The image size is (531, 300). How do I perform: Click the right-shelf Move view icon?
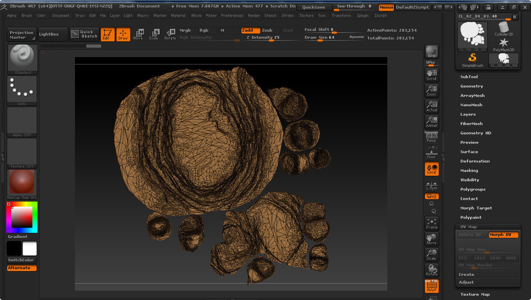431,239
